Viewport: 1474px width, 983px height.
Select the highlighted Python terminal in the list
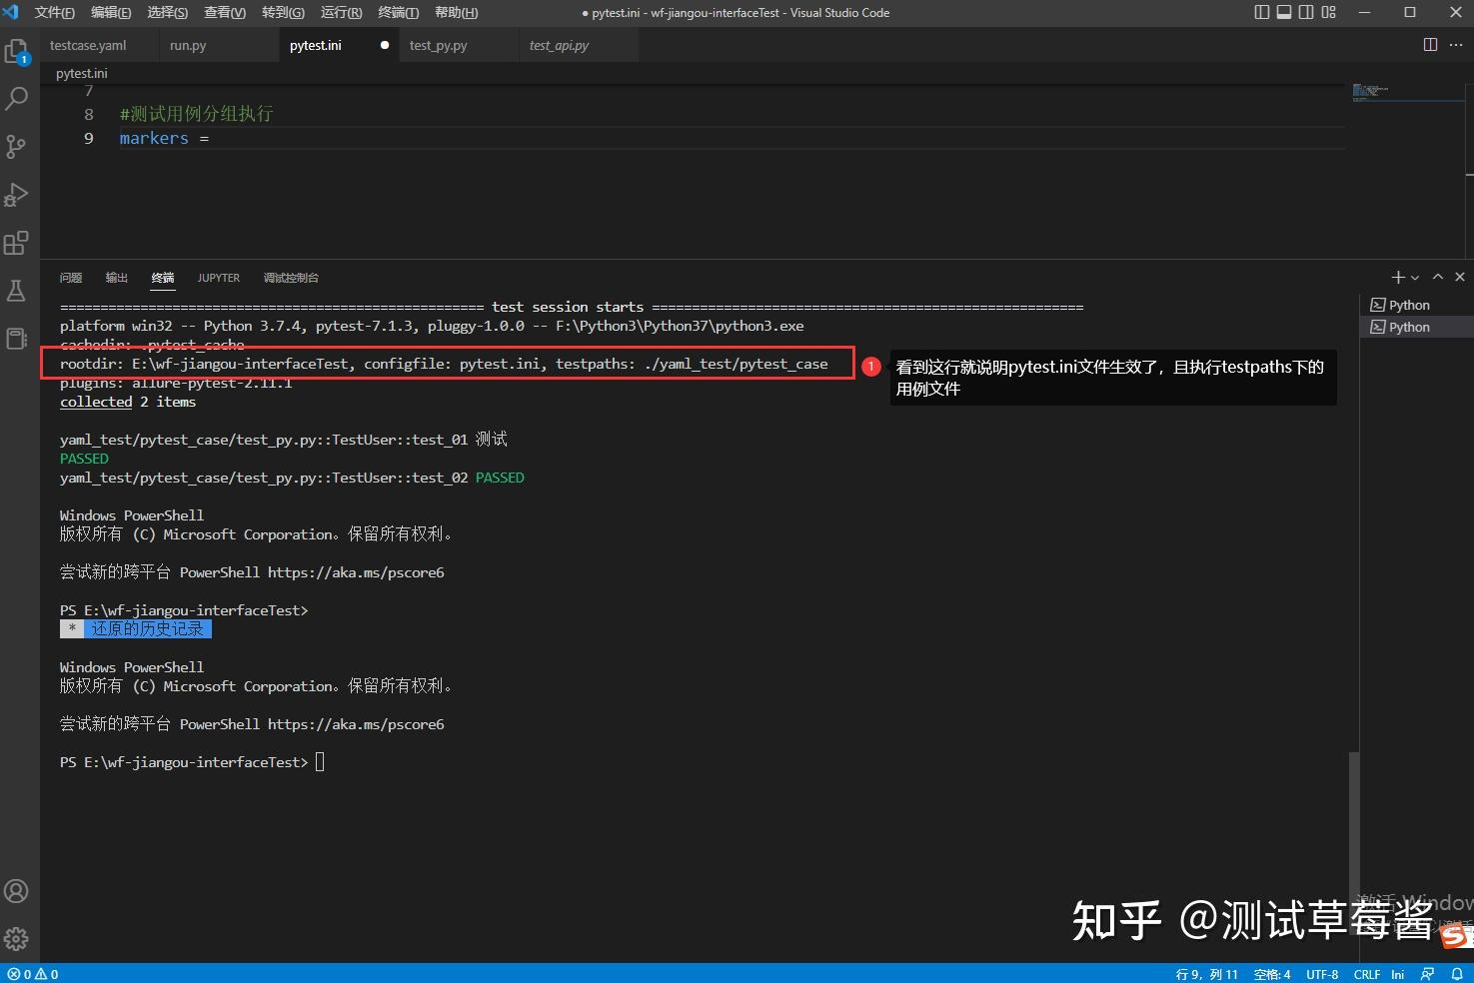(1417, 327)
